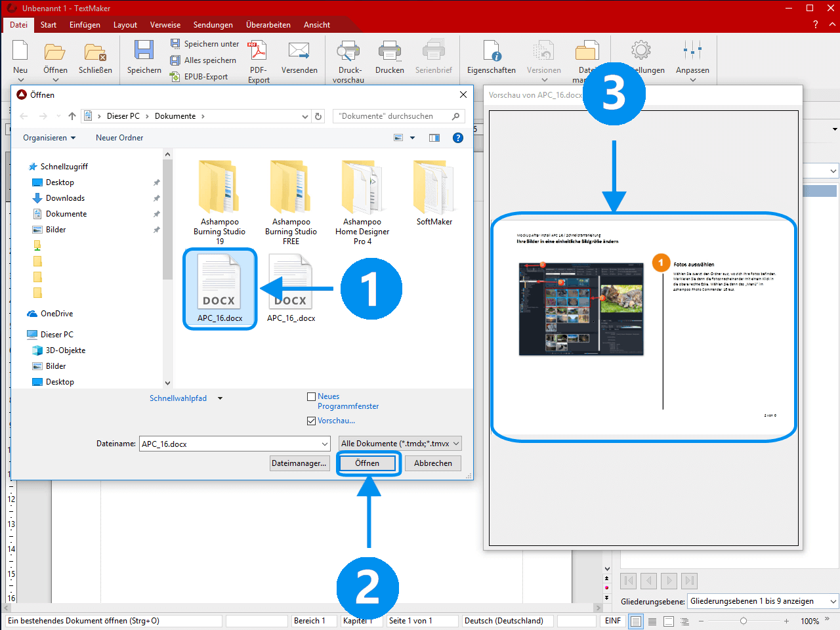Click the Abbrechen button
The height and width of the screenshot is (630, 840).
point(433,463)
